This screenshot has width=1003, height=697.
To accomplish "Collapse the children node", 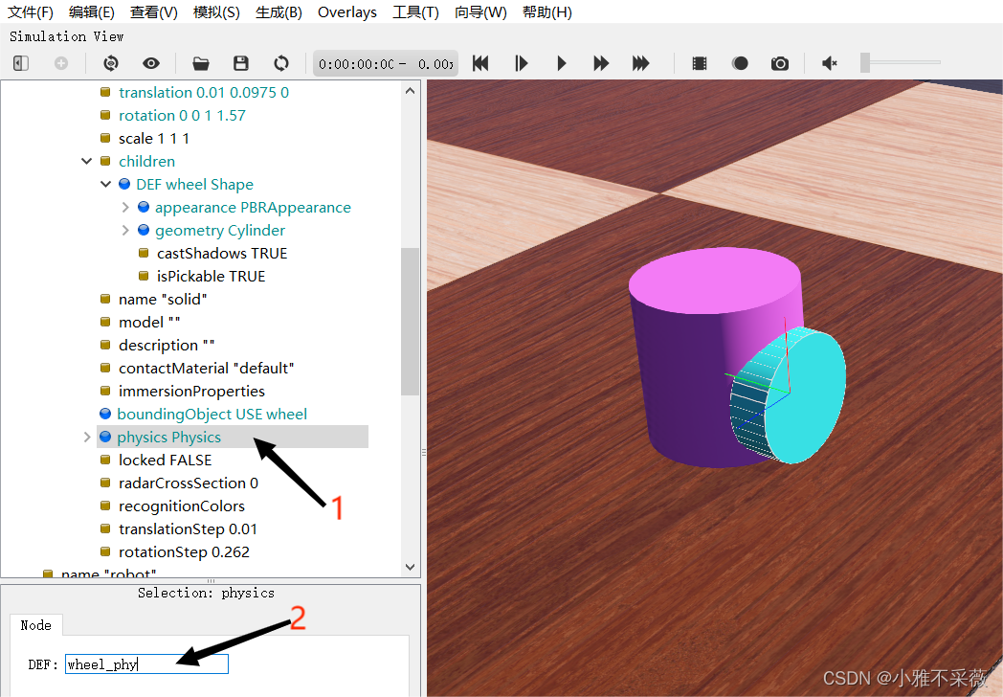I will pyautogui.click(x=87, y=161).
